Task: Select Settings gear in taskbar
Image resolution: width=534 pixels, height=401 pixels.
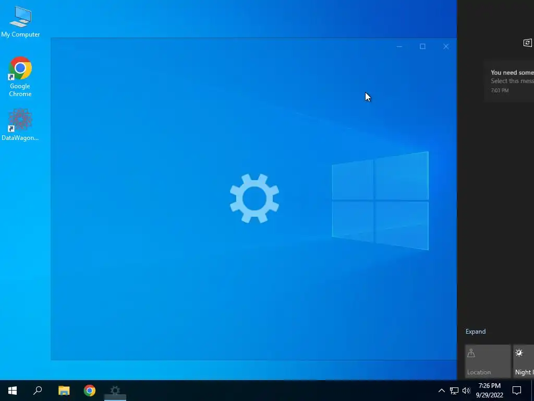Action: [x=115, y=391]
